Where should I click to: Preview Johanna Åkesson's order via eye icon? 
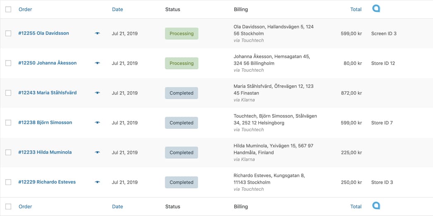pos(97,63)
